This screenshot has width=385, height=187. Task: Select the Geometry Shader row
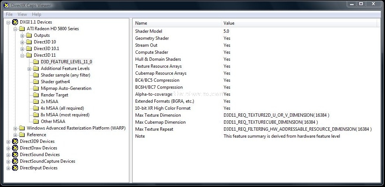(256, 38)
